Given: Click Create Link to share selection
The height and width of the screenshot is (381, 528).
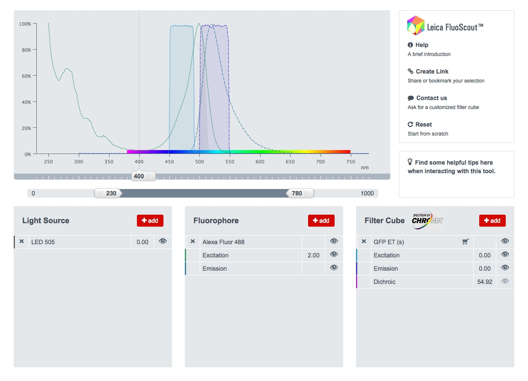Looking at the screenshot, I should click(432, 71).
